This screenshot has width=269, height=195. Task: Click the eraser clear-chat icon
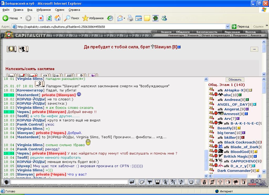click(142, 182)
